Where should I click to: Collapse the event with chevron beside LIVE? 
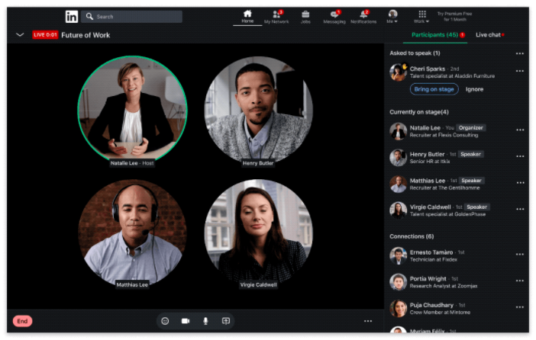click(x=20, y=34)
